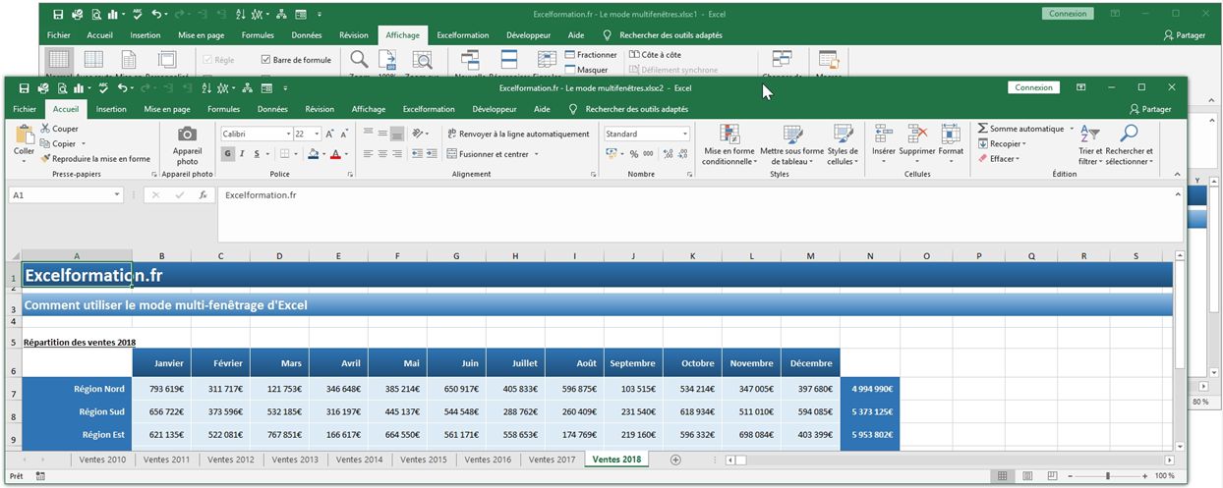1223x488 pixels.
Task: Open Mise en forme conditionnelle
Action: click(x=728, y=135)
